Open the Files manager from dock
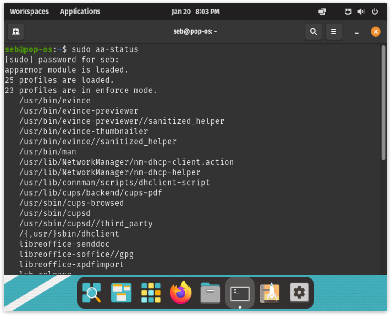This screenshot has height=315, width=391. coord(210,293)
